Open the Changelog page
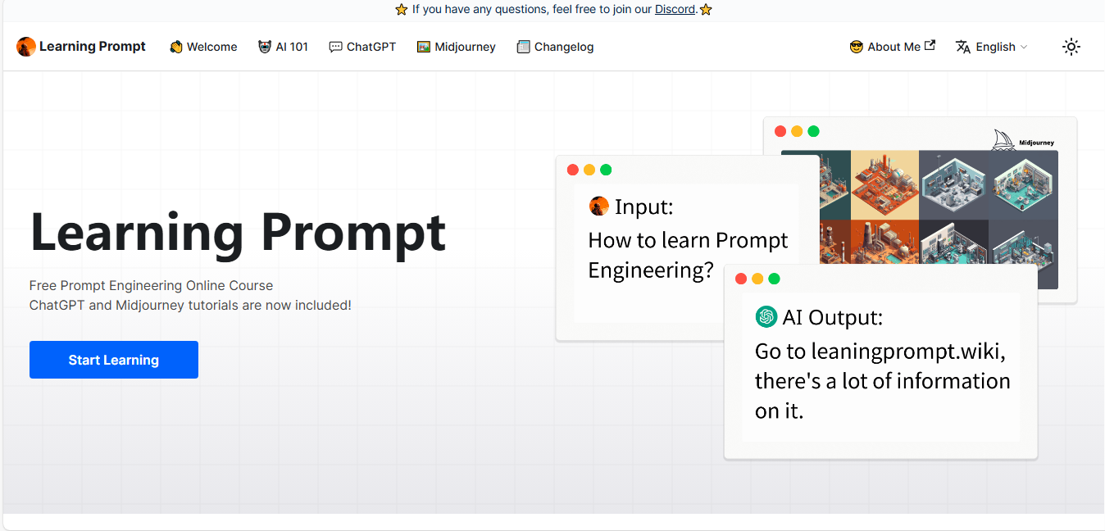This screenshot has height=531, width=1105. 555,47
